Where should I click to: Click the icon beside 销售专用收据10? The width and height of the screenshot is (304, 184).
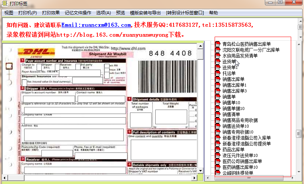218,132
